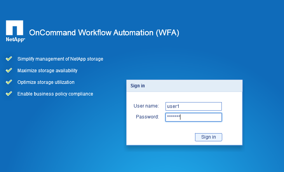Viewport: 284px width, 172px height.
Task: Select the Enable business policy compliance text
Action: click(55, 94)
